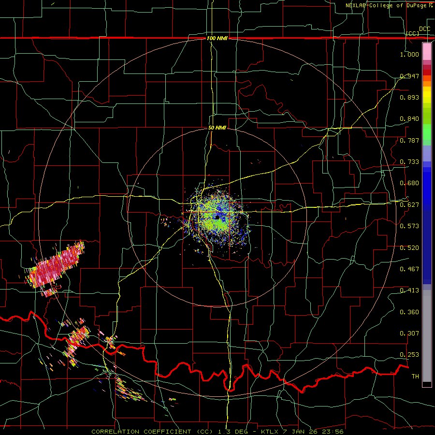This screenshot has width=435, height=435.
Task: Select the 0.360 legend value
Action: 409,312
